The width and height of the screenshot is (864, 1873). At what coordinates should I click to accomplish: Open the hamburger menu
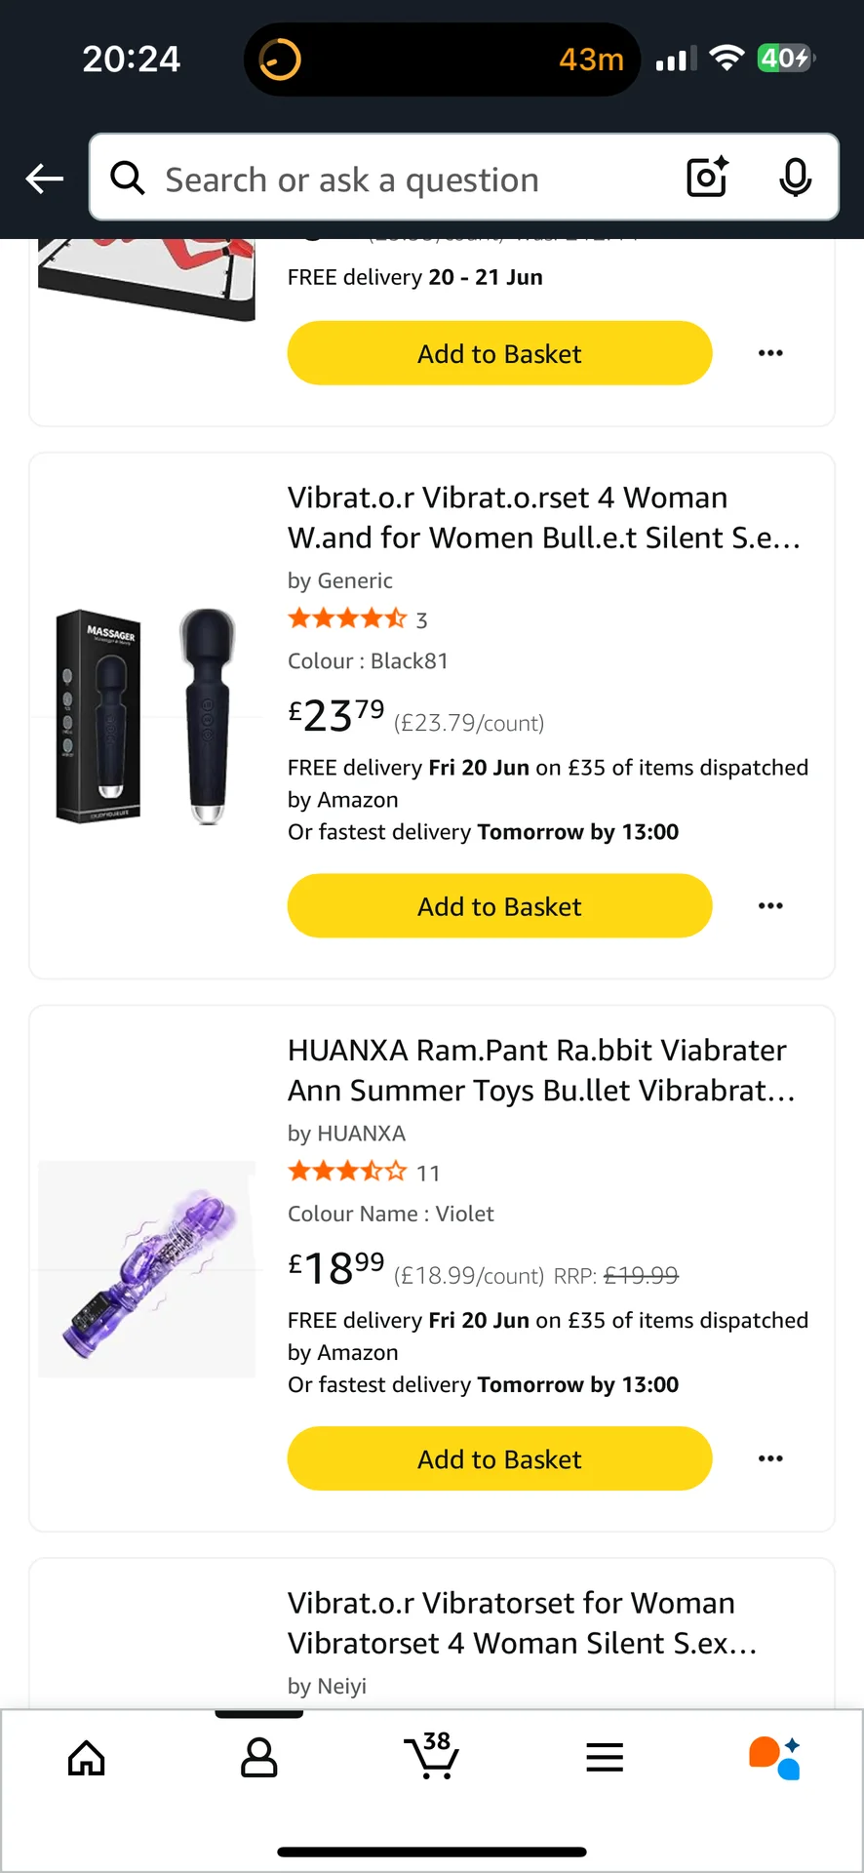[x=605, y=1758]
